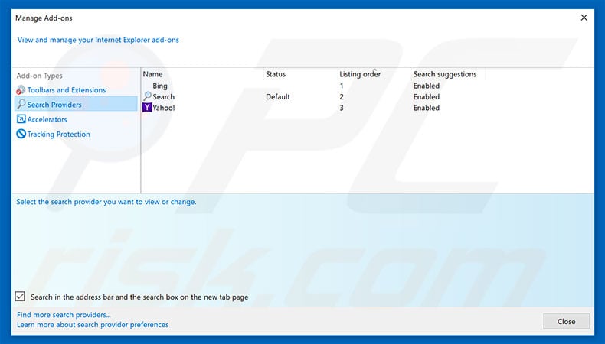Open the Accelerators add-on type

click(47, 119)
